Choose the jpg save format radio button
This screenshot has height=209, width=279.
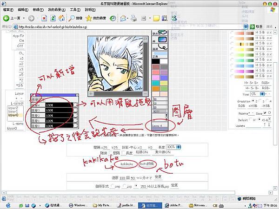pyautogui.click(x=125, y=186)
